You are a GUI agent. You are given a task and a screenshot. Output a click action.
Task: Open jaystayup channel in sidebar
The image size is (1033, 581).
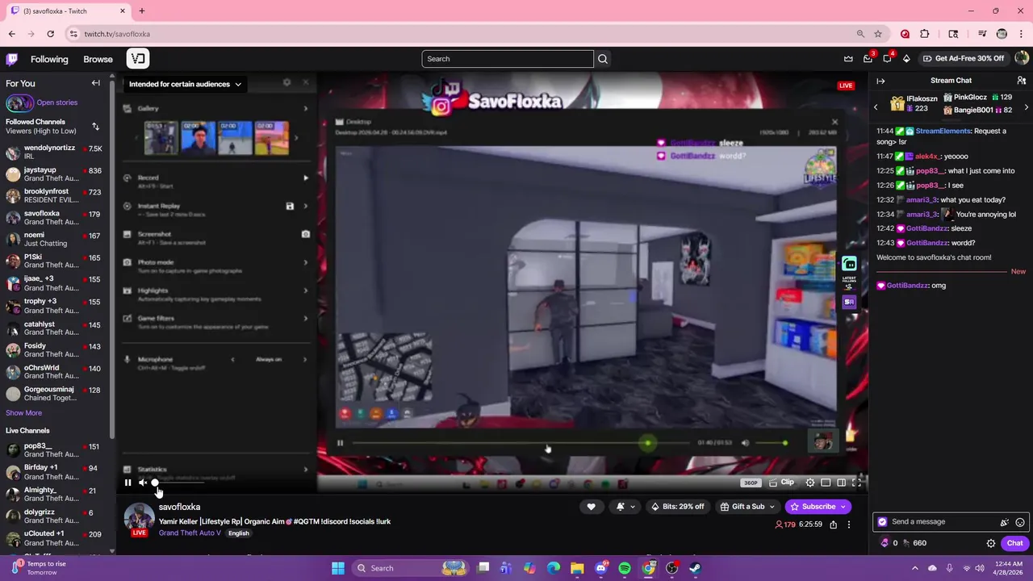point(55,175)
